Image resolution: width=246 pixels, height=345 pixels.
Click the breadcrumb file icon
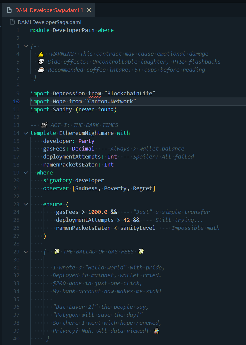(12, 22)
